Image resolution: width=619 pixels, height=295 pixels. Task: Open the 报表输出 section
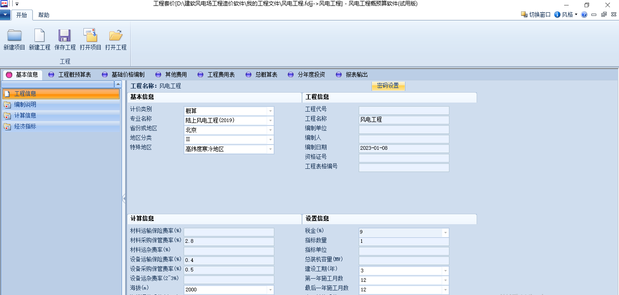click(x=352, y=75)
